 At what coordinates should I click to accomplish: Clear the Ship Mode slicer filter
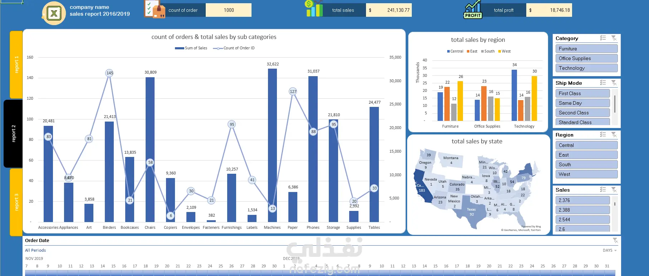pos(614,83)
